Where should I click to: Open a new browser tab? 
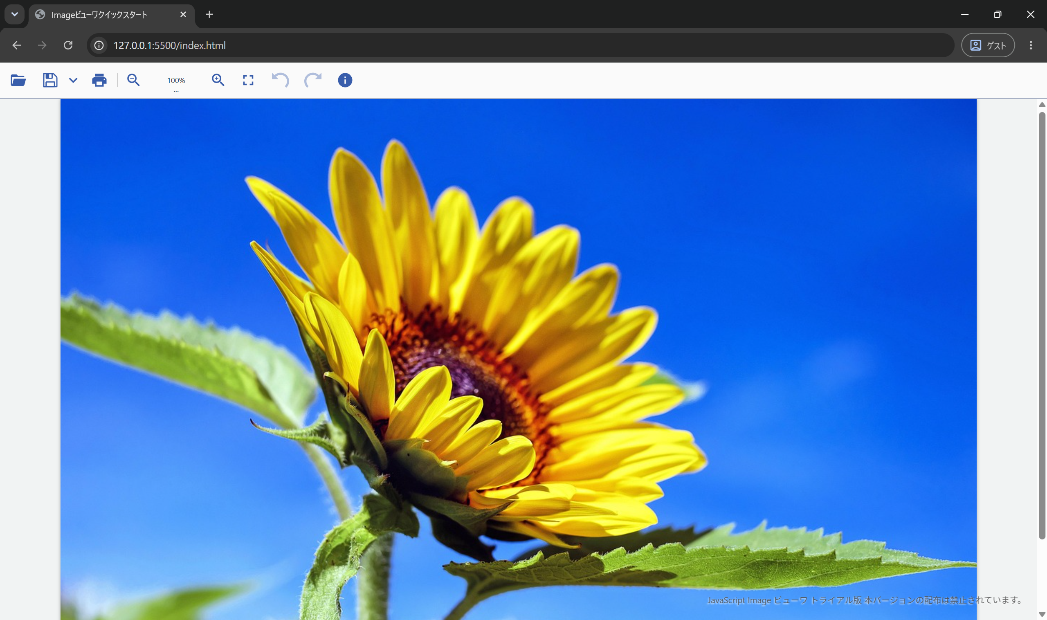click(x=209, y=15)
